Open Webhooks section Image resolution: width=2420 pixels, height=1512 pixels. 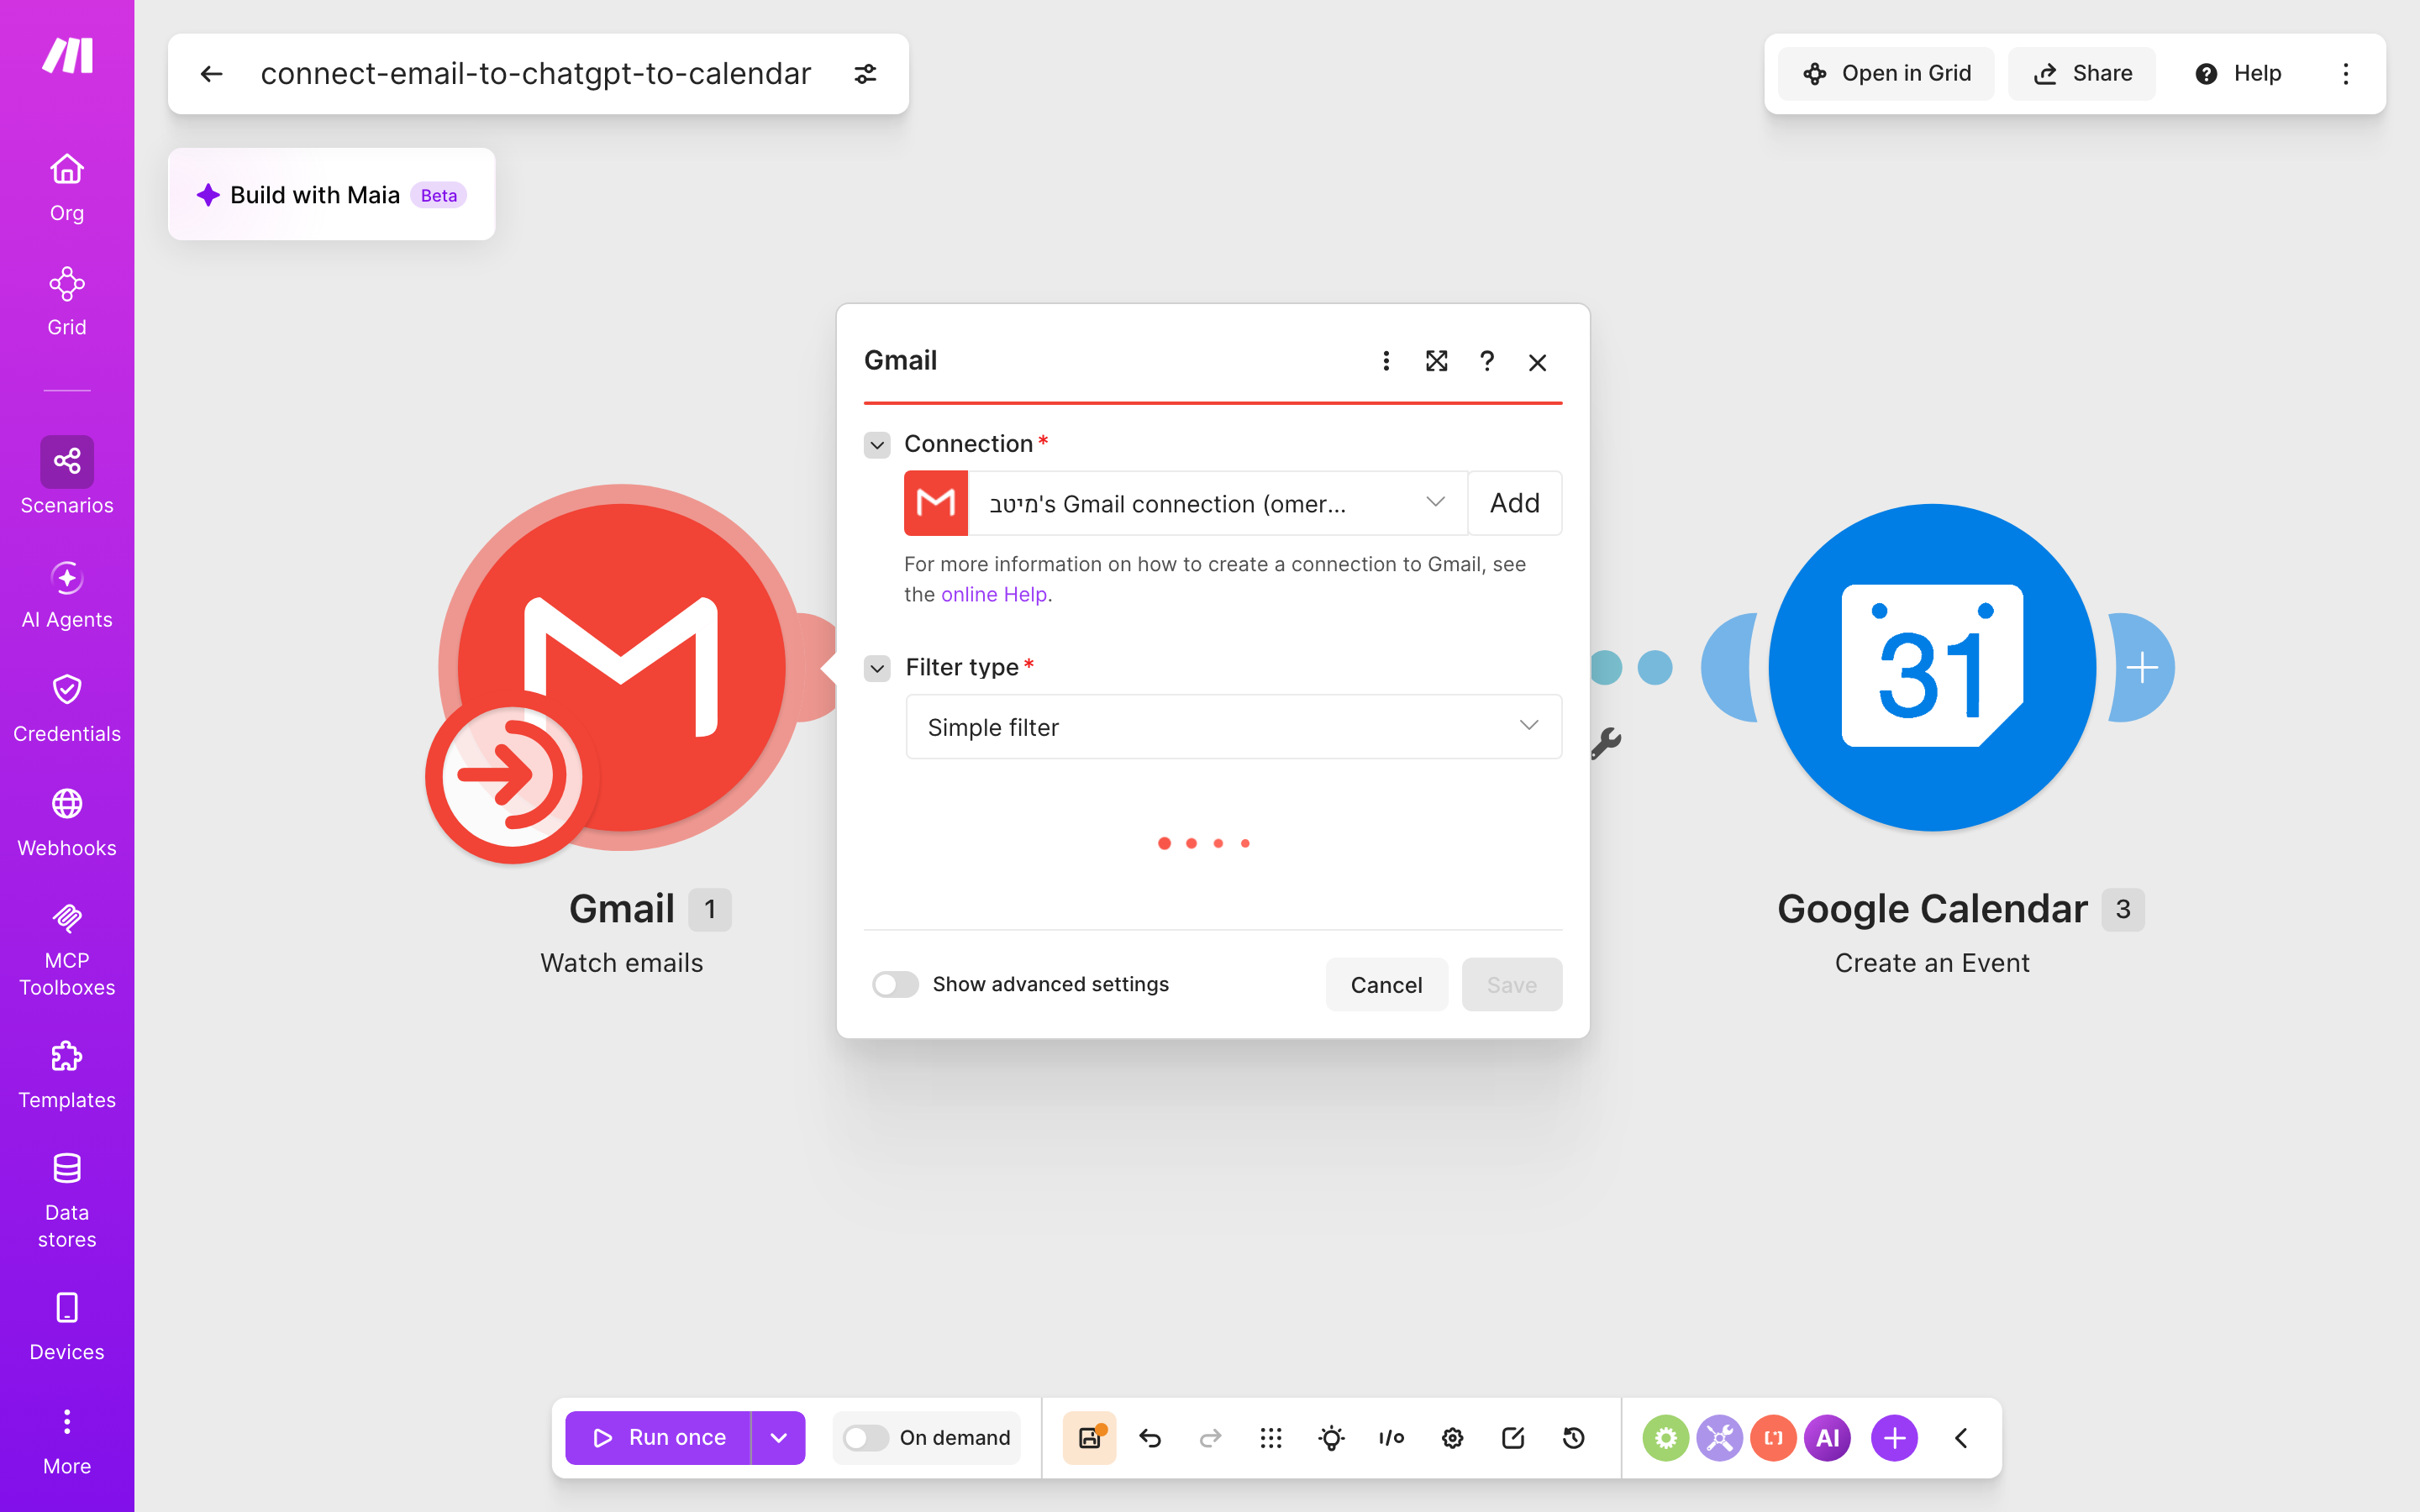pos(67,823)
